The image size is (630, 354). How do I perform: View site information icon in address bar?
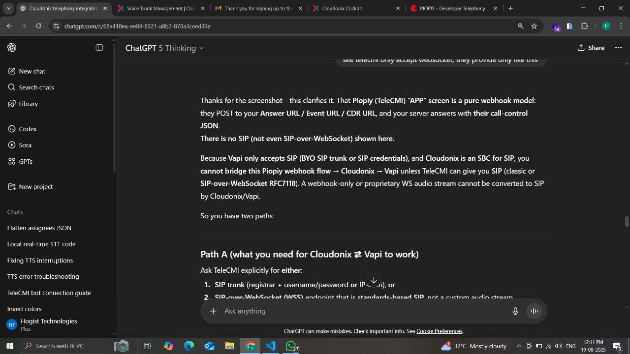coord(56,26)
